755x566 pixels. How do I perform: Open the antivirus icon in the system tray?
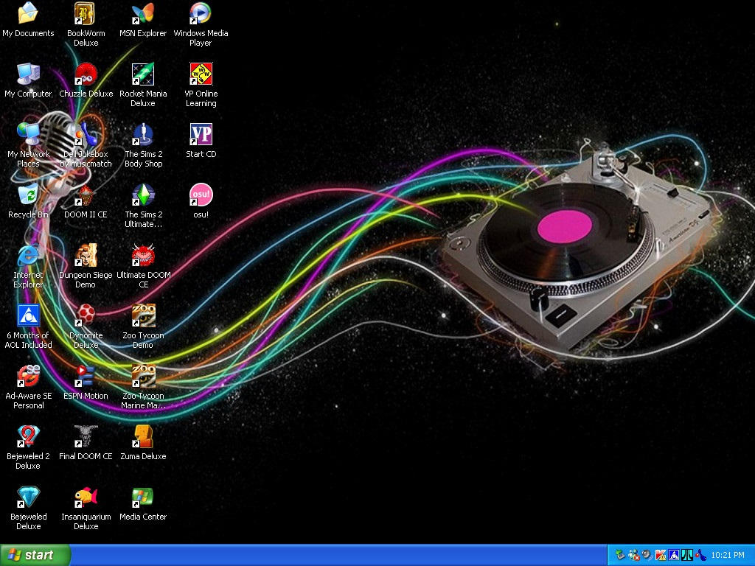[x=659, y=554]
